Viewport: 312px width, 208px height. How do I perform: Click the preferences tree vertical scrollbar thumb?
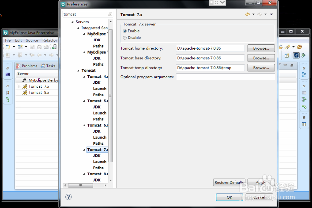[111, 96]
